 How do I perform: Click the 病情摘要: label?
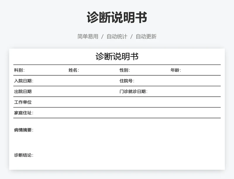[x=24, y=130]
